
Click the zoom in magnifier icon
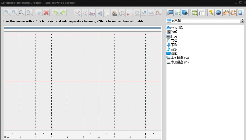click(x=7, y=13)
